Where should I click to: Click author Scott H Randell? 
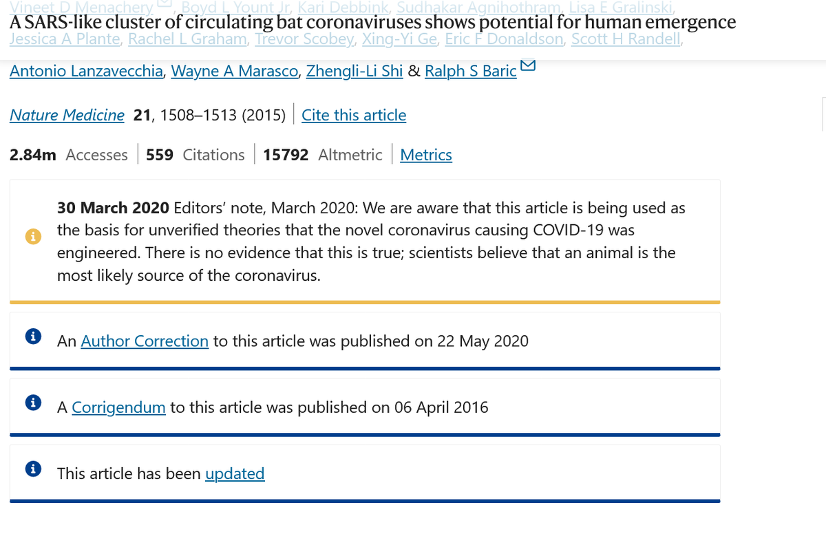[x=626, y=39]
